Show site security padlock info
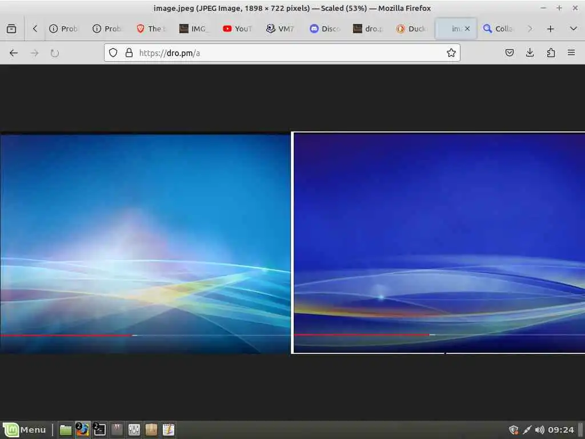This screenshot has width=585, height=439. pyautogui.click(x=129, y=53)
